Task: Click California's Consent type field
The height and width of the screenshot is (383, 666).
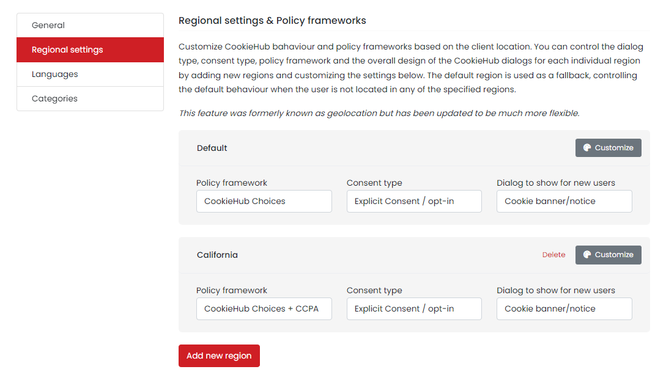Action: 413,308
